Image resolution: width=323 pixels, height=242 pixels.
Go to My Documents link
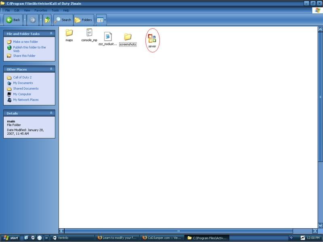pyautogui.click(x=23, y=83)
